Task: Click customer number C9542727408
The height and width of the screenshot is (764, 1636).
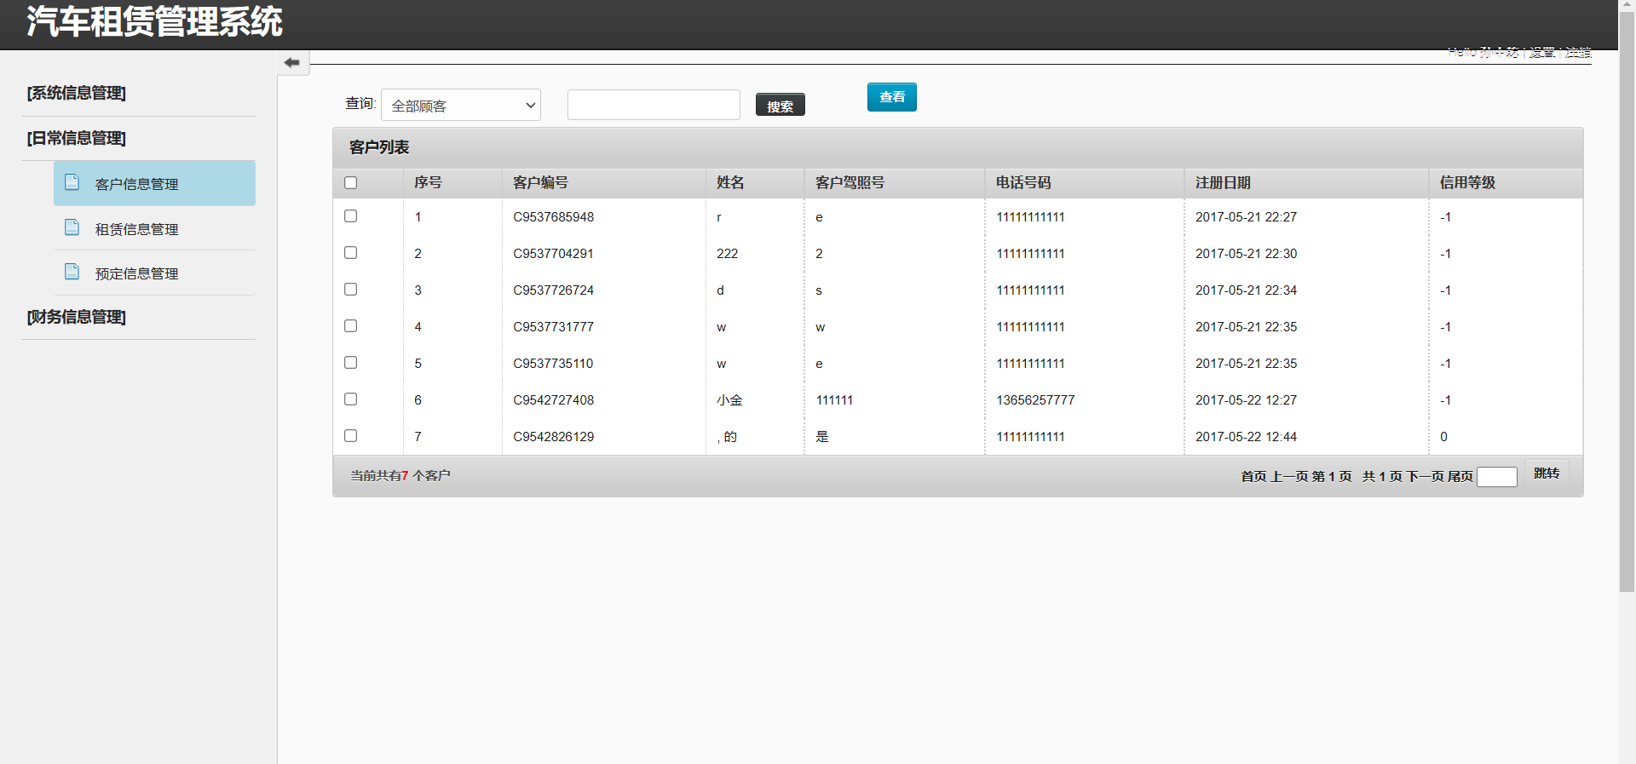Action: pyautogui.click(x=553, y=400)
